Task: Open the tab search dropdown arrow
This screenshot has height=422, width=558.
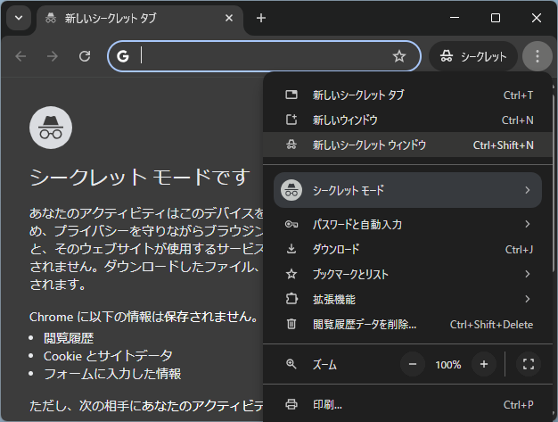Action: pos(19,18)
